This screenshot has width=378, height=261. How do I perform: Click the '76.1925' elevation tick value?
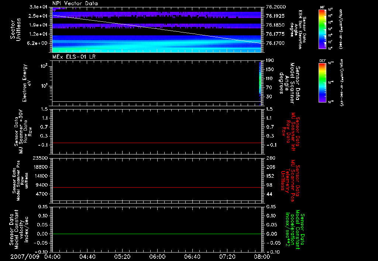[275, 16]
